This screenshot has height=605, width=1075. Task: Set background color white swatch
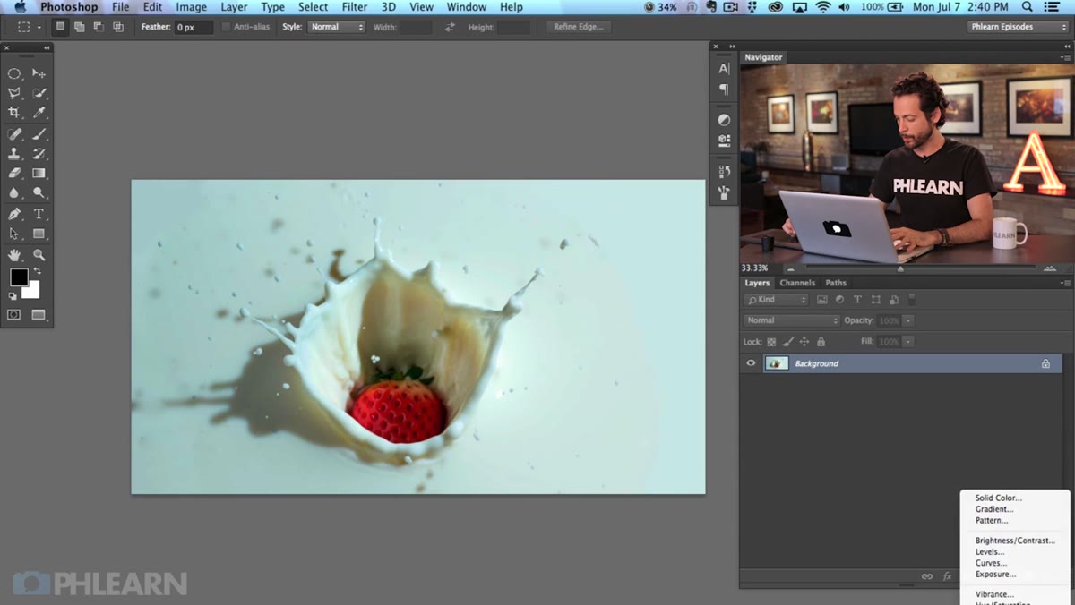click(x=33, y=292)
